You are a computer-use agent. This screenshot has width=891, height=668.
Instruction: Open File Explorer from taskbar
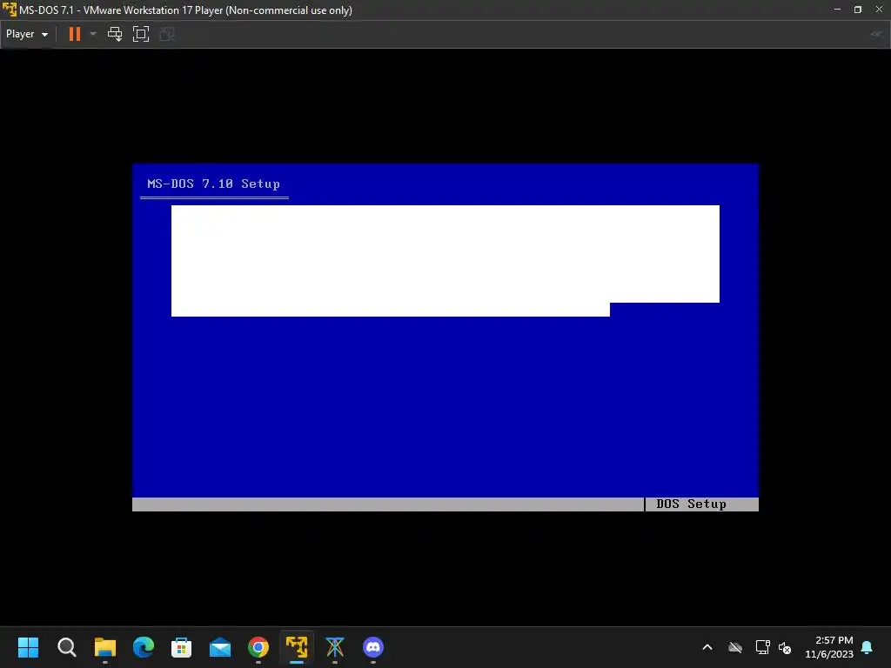[105, 647]
